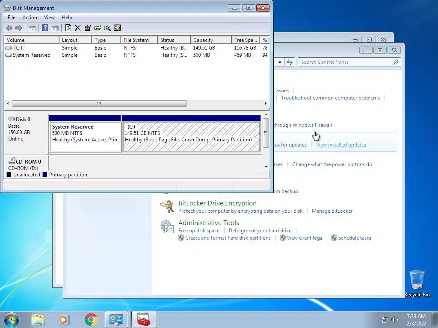
Task: Click the Delete X toolbar icon
Action: 78,28
